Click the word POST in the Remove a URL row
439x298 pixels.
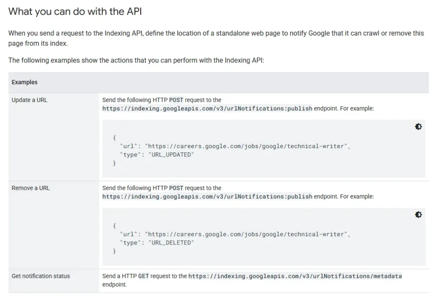176,188
